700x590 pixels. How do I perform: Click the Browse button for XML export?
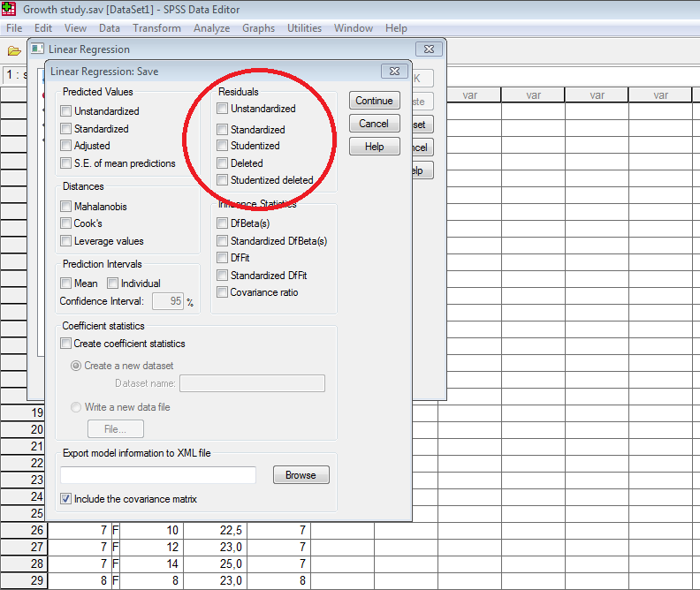tap(301, 475)
